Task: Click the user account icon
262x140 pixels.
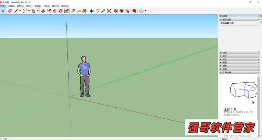Action: pos(142,11)
